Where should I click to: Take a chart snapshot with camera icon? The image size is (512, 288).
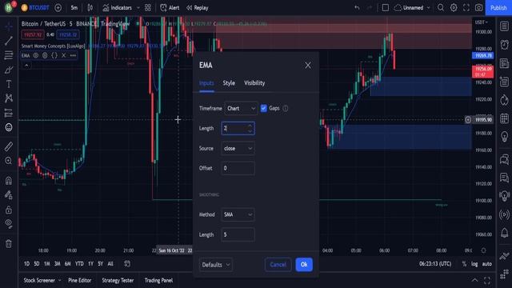click(x=478, y=8)
